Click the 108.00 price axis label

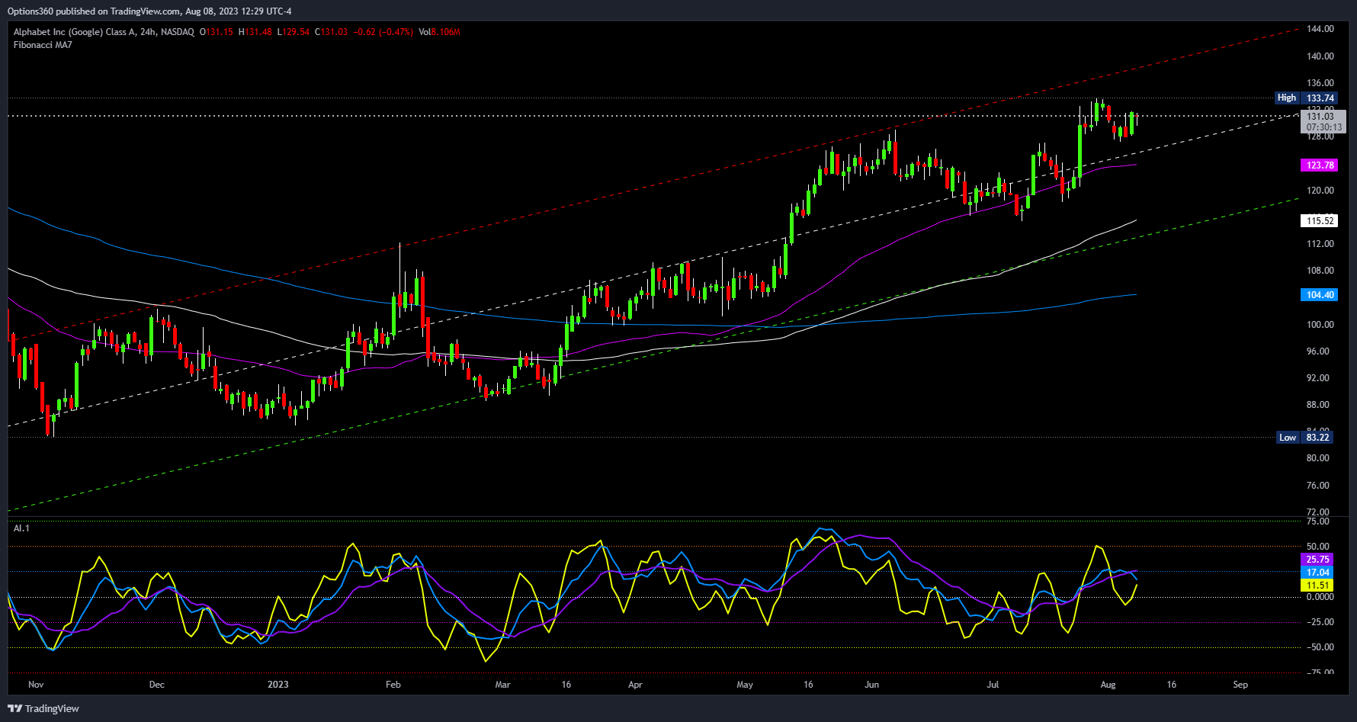1320,271
